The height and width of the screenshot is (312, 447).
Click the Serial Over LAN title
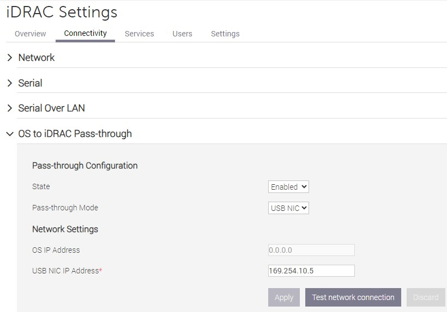pyautogui.click(x=51, y=108)
